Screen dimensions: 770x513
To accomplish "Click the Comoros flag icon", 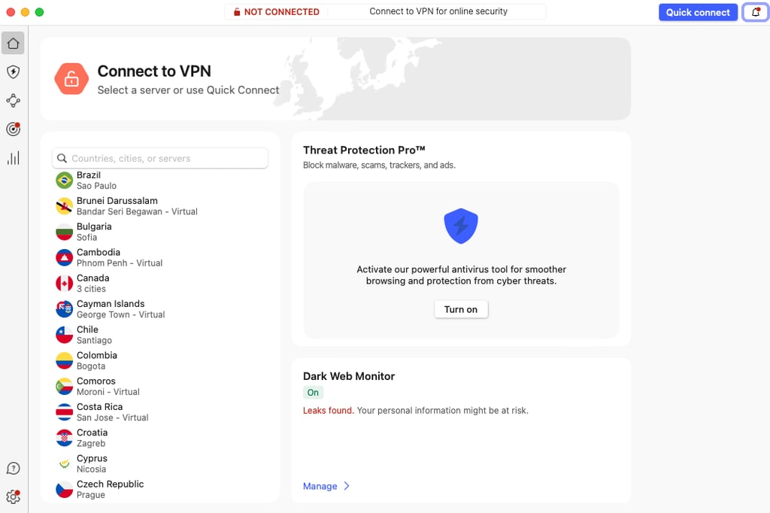I will (x=65, y=386).
